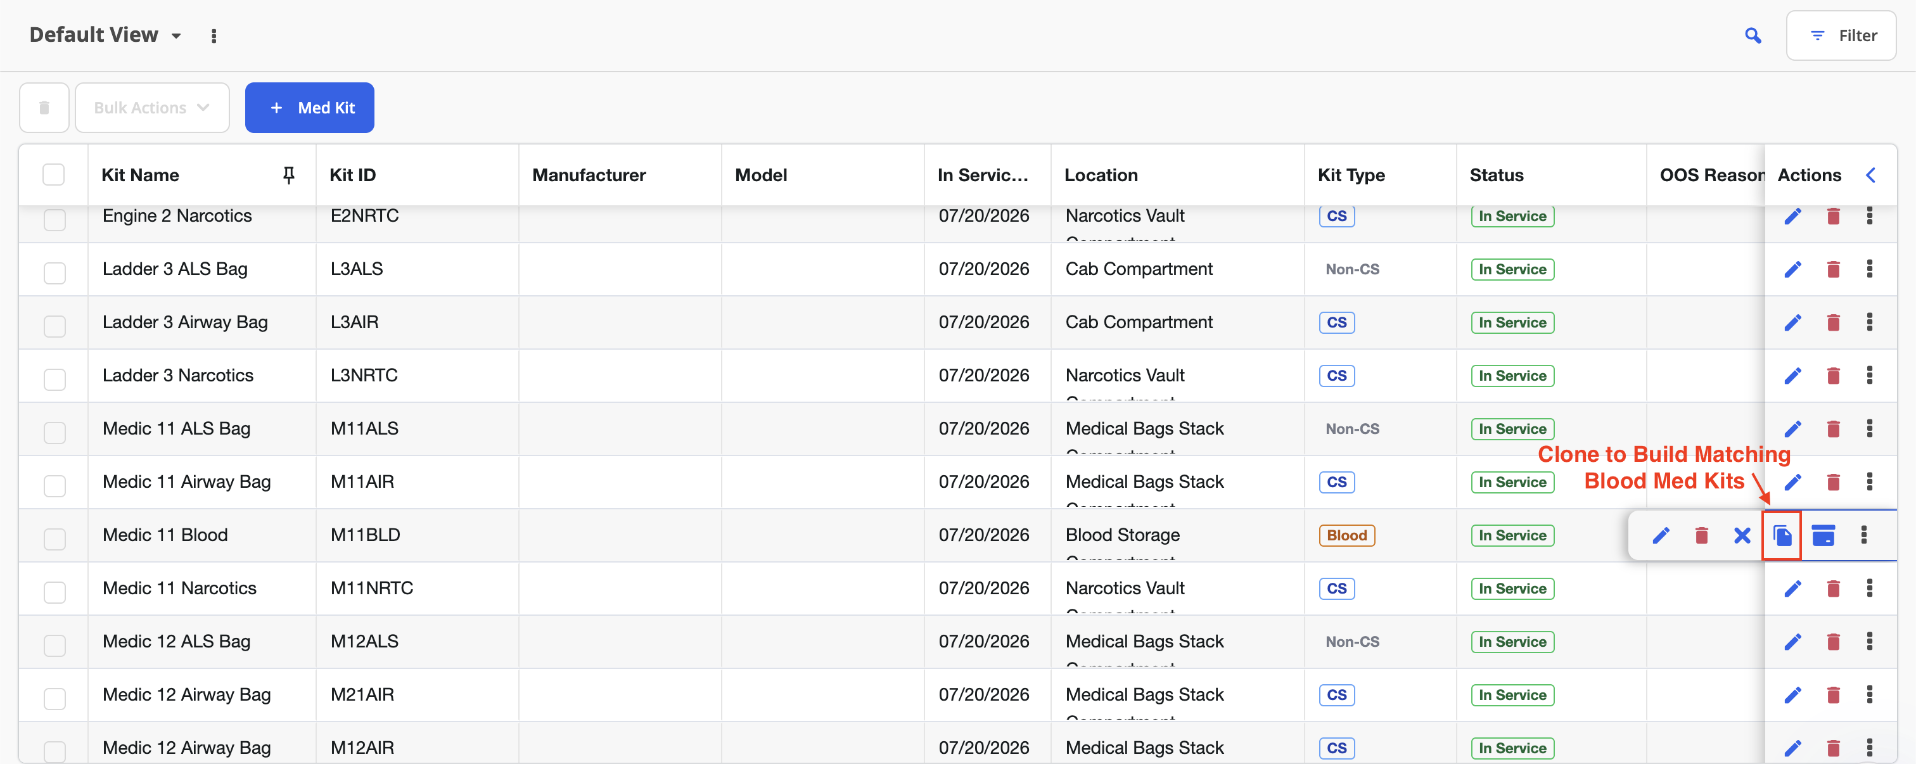
Task: Check the Medic 11 Airway Bag row checkbox
Action: (x=54, y=485)
